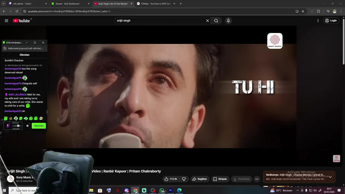Expand the Berikutnya playlist panel chevron
Viewport: 345px width, 194px height.
330,177
